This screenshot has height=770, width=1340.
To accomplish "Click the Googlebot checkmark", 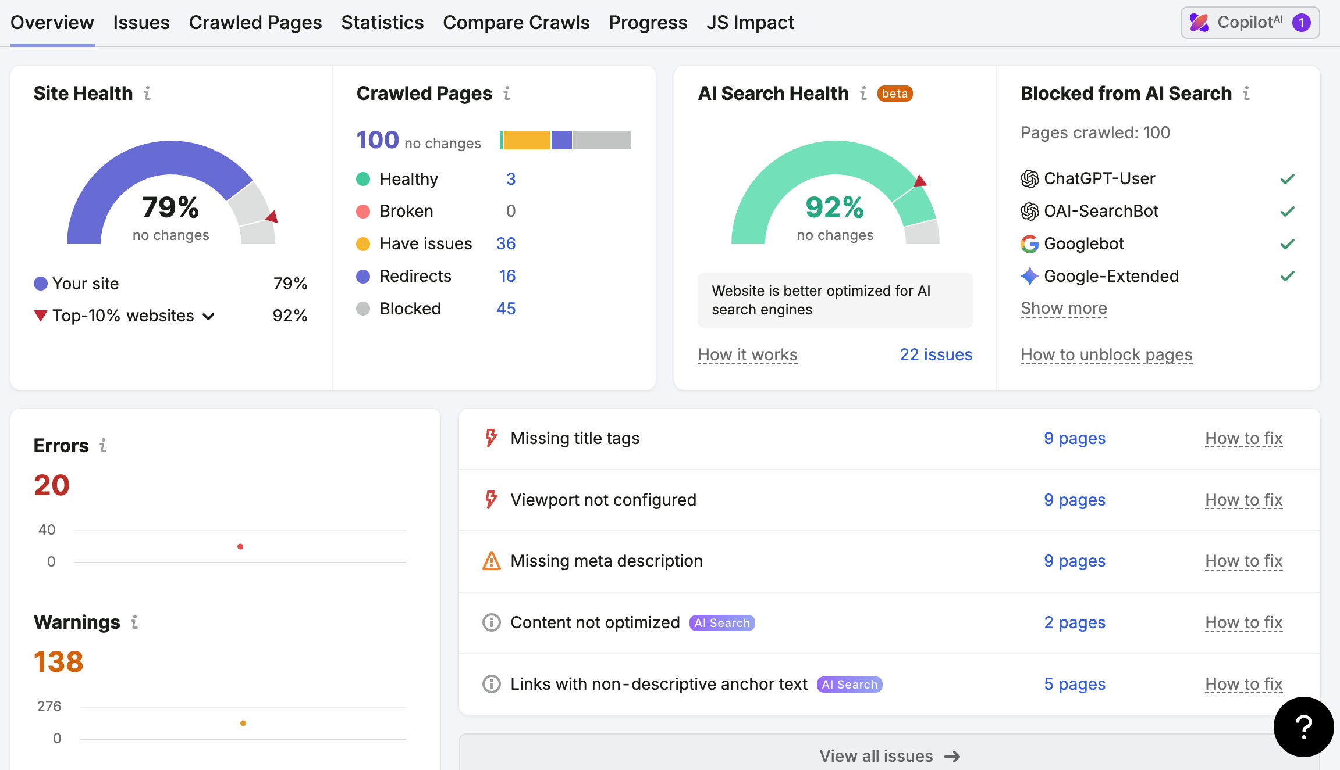I will pyautogui.click(x=1288, y=243).
